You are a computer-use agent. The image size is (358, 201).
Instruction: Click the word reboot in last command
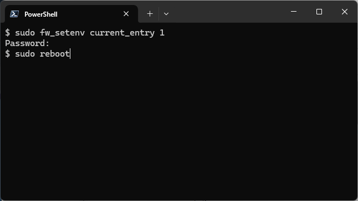pos(55,54)
